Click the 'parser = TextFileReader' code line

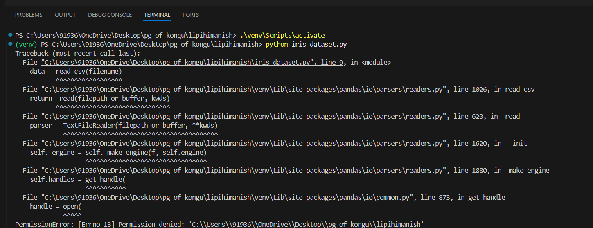pyautogui.click(x=124, y=125)
